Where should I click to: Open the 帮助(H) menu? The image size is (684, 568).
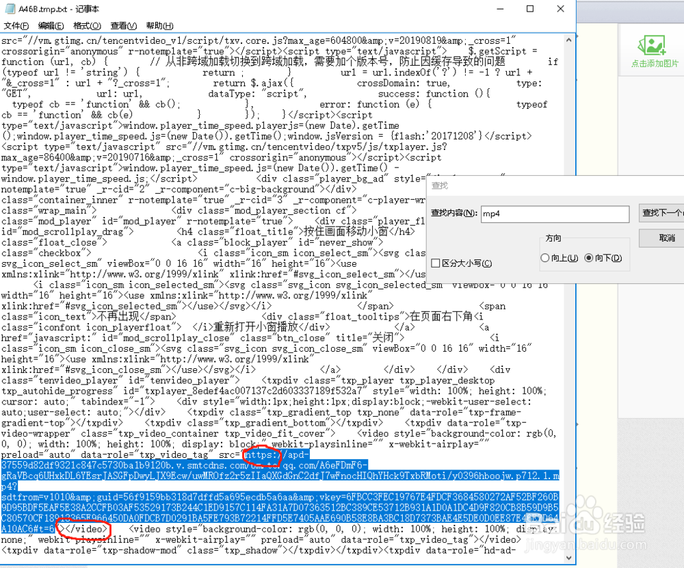click(x=159, y=26)
